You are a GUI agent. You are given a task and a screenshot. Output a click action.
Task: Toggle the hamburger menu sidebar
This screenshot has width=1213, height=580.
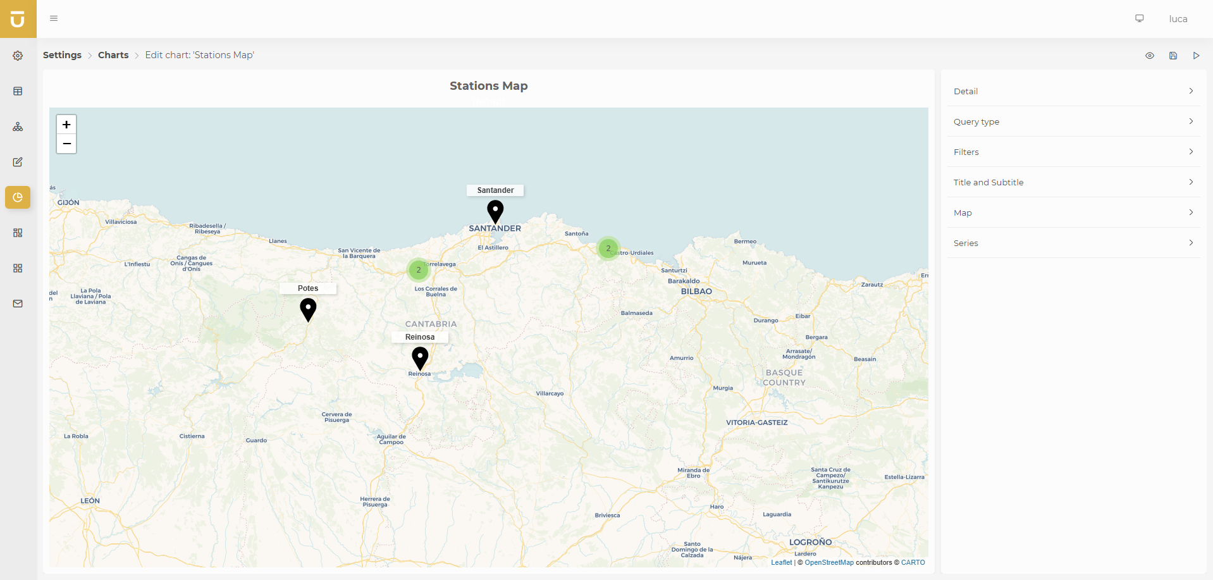pyautogui.click(x=54, y=18)
